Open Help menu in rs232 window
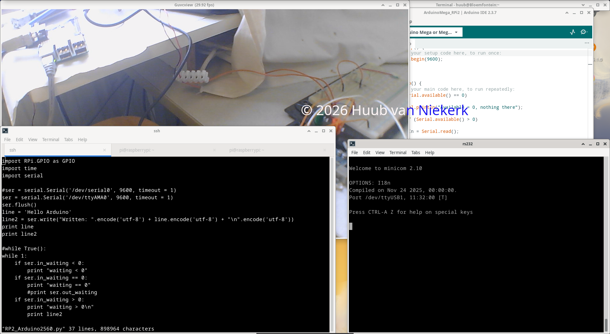Screen dimensions: 610x334 430,153
